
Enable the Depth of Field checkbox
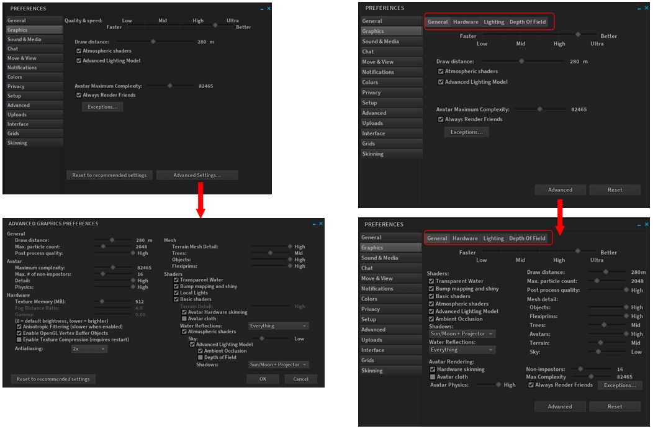[x=200, y=357]
